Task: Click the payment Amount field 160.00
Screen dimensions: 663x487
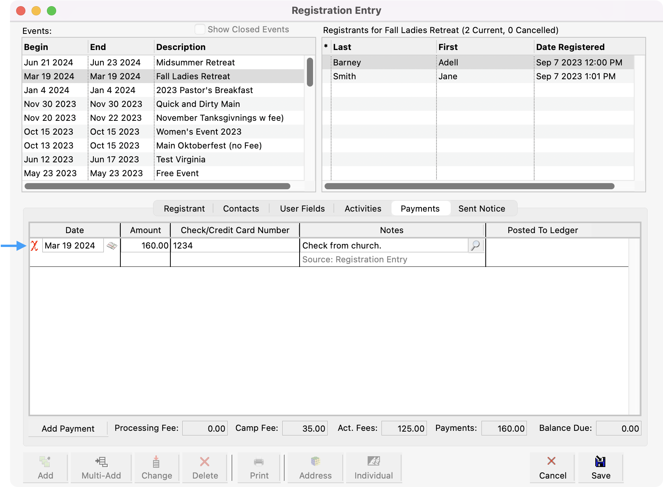Action: click(x=146, y=245)
